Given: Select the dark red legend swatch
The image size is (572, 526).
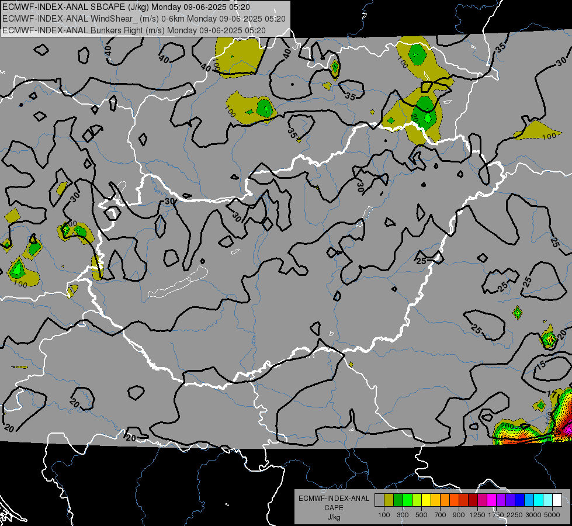Looking at the screenshot, I should tap(473, 500).
